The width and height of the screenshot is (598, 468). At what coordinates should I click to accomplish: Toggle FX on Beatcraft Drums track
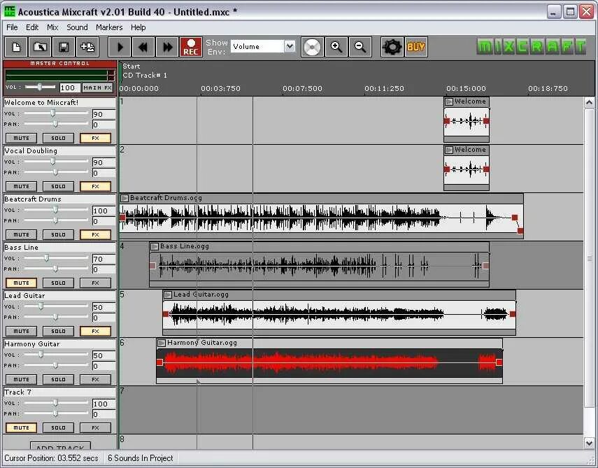[x=95, y=234]
